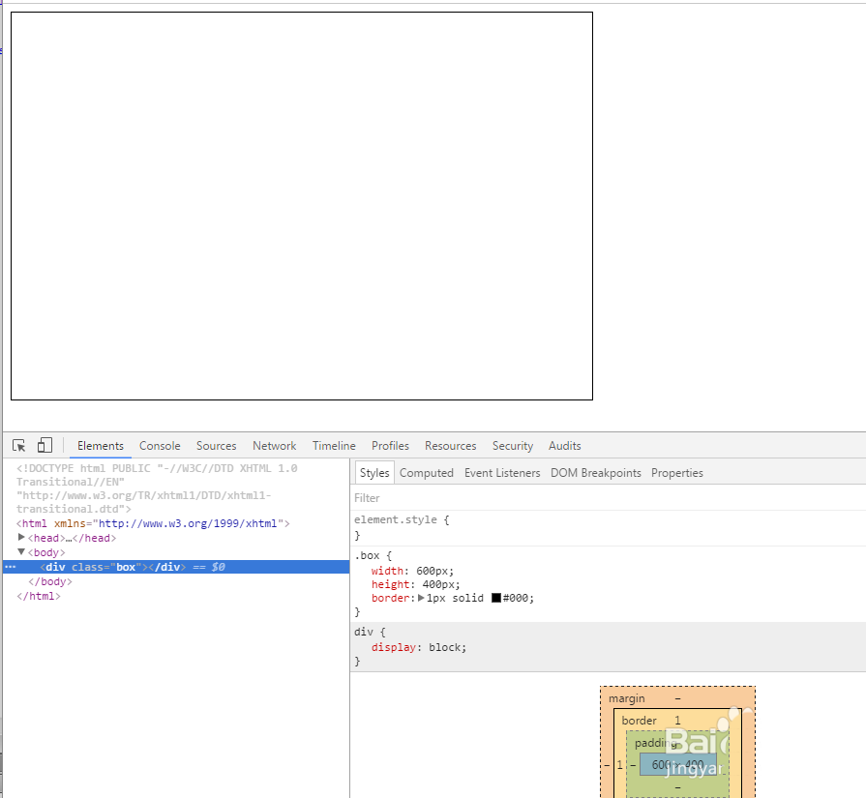Switch to the Console tab
This screenshot has height=798, width=866.
(x=160, y=446)
